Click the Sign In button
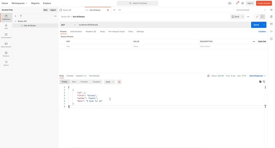The image size is (275, 148). click(250, 3)
